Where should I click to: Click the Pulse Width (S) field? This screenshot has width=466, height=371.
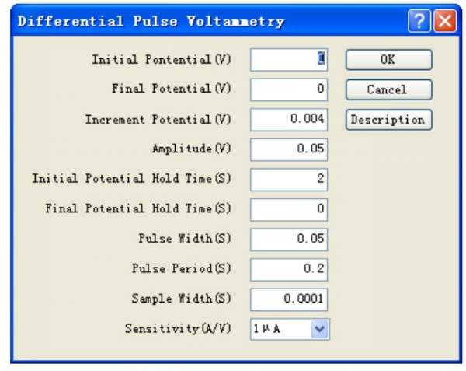pos(289,239)
